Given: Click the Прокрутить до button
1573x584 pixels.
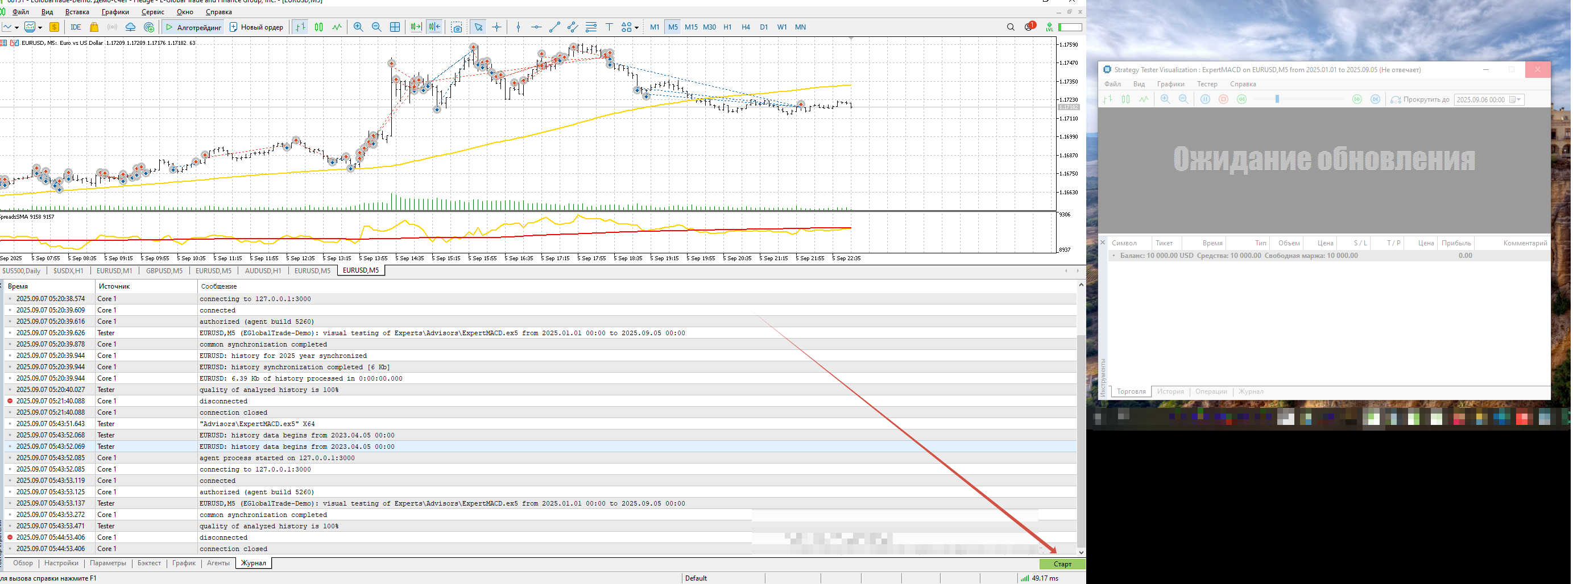Looking at the screenshot, I should (1419, 99).
